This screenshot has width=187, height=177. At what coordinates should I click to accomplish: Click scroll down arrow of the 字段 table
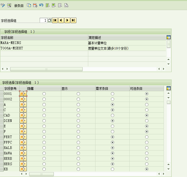(169, 64)
